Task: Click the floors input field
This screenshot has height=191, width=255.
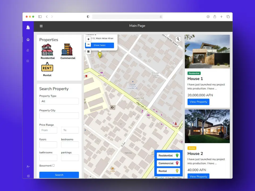Action: tap(48, 145)
